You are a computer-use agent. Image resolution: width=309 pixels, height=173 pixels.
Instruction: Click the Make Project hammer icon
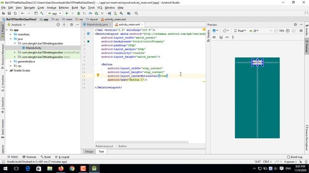click(x=42, y=13)
